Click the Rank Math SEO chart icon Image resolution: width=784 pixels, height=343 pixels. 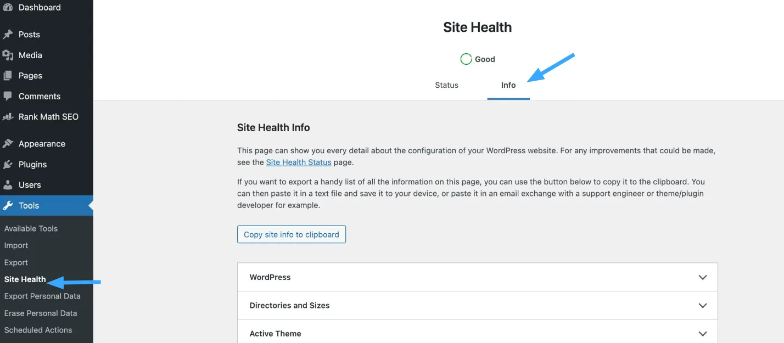(x=8, y=117)
